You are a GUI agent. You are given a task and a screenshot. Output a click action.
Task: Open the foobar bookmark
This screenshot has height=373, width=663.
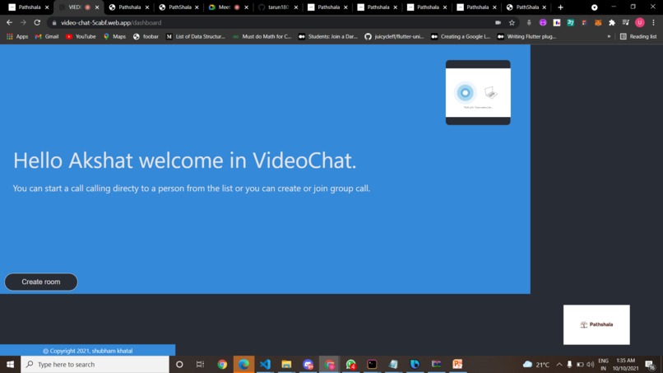[146, 36]
